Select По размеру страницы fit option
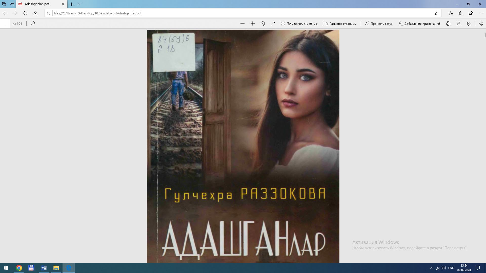Viewport: 486px width, 273px height. pos(299,24)
